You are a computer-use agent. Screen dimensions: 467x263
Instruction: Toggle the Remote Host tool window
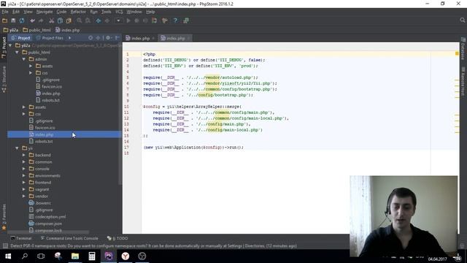tap(463, 81)
